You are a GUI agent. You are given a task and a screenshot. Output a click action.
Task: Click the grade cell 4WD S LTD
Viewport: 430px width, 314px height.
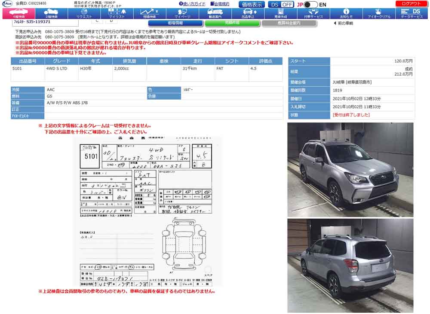click(x=61, y=73)
